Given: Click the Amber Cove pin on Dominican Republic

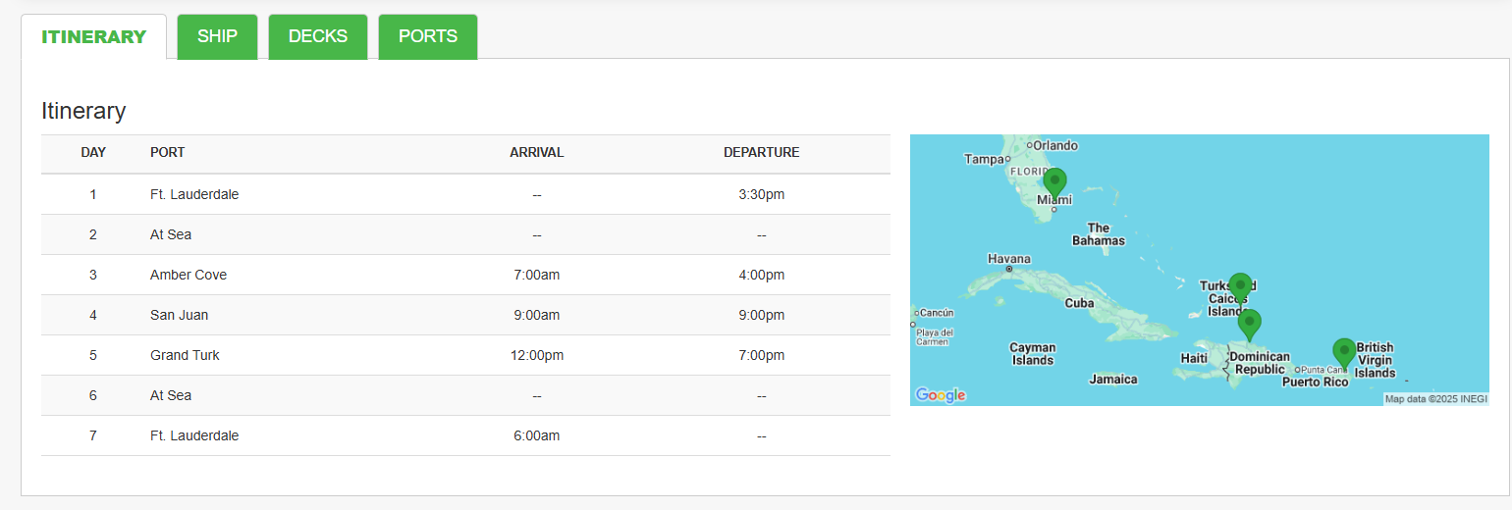Looking at the screenshot, I should [x=1249, y=324].
